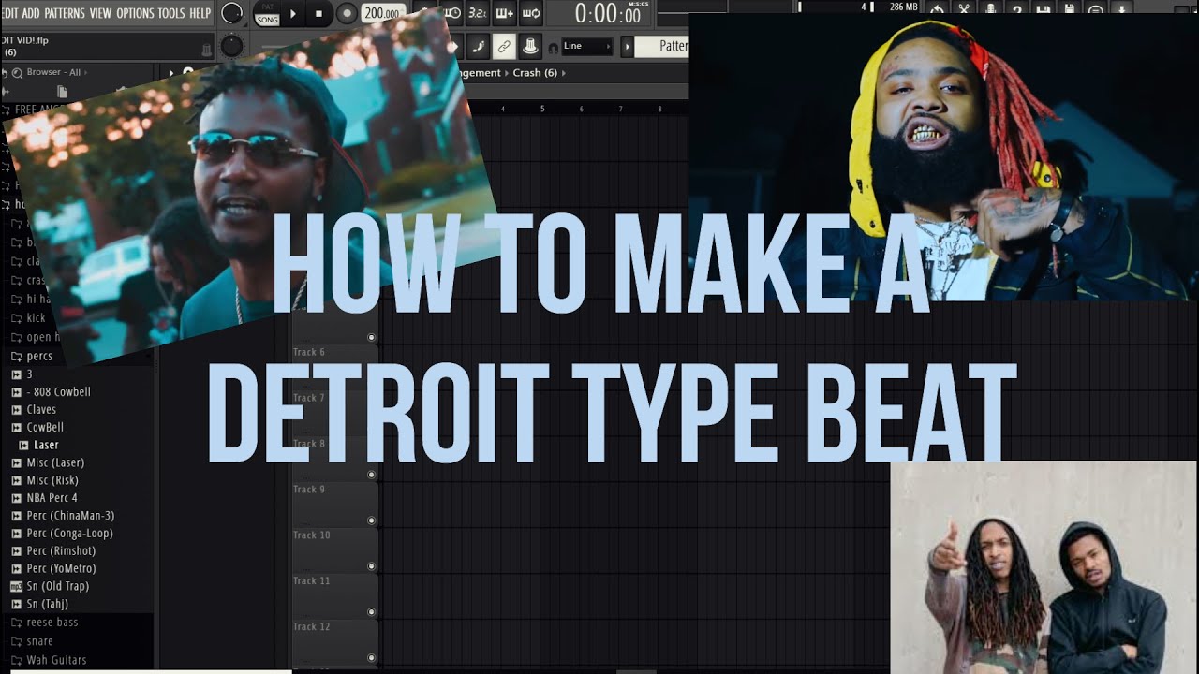This screenshot has height=674, width=1199.
Task: Click the Crash (6) breadcrumb
Action: (x=535, y=72)
